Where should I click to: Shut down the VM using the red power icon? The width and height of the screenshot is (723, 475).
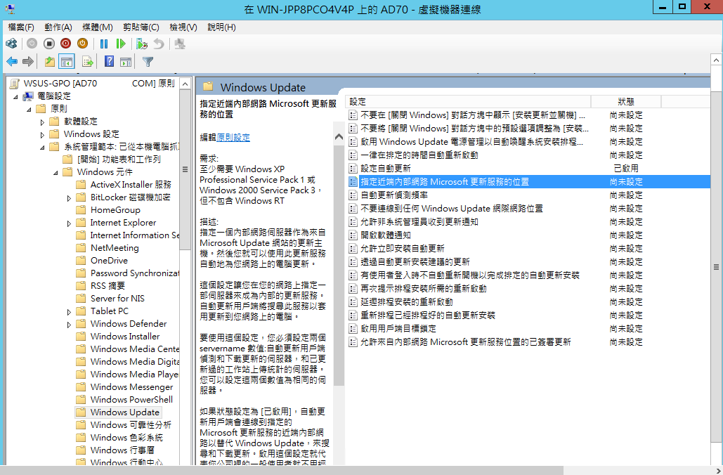coord(66,44)
